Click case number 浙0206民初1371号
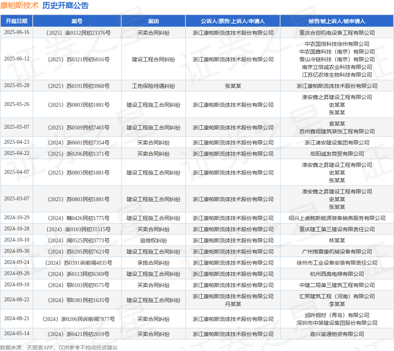 click(78, 154)
